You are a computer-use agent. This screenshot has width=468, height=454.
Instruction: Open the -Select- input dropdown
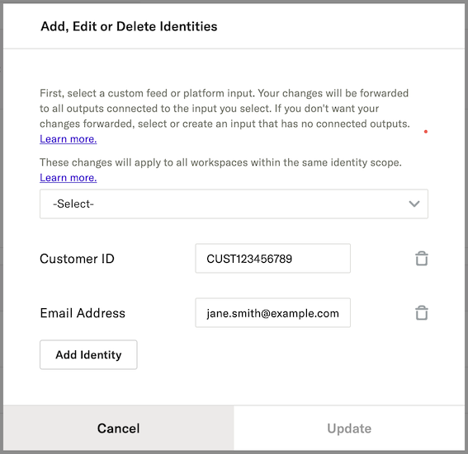234,204
